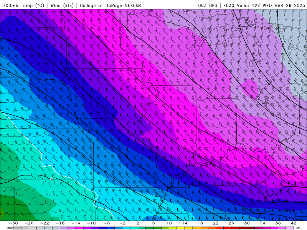
Task: Click the -10 legend value
Action: [x=91, y=223]
